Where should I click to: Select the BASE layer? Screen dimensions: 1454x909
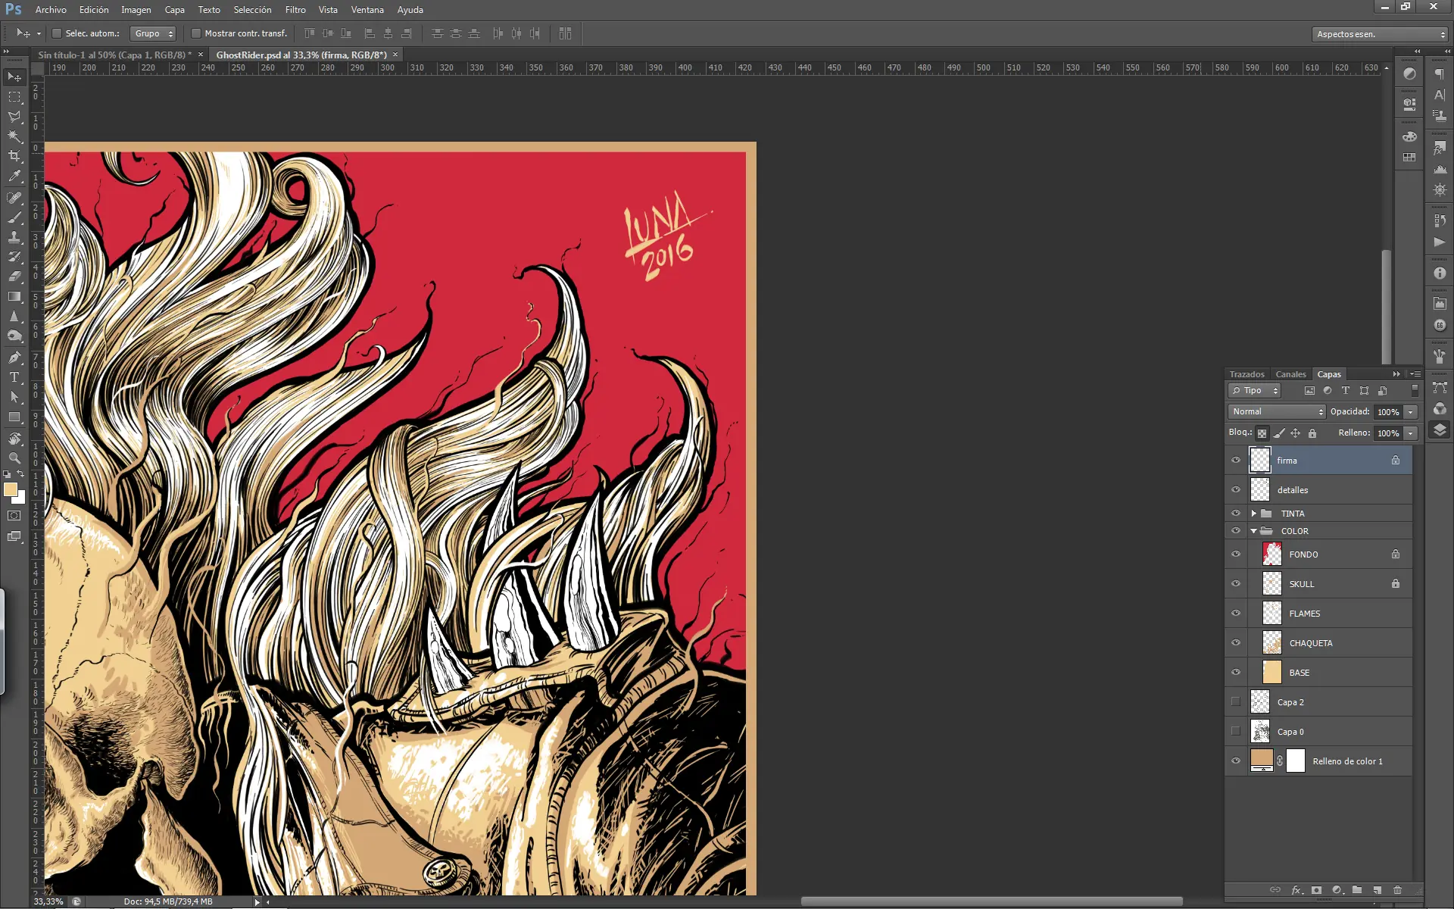[1331, 673]
